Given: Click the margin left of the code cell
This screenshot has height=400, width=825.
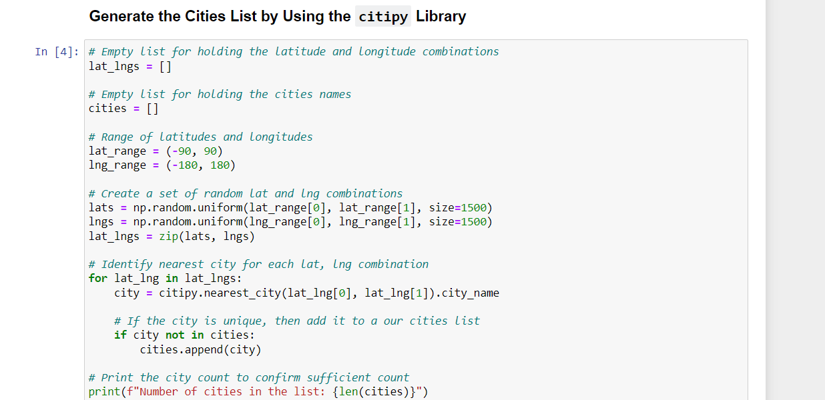Looking at the screenshot, I should click(40, 200).
